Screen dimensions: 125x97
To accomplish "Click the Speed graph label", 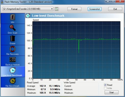I will (x=36, y=20).
